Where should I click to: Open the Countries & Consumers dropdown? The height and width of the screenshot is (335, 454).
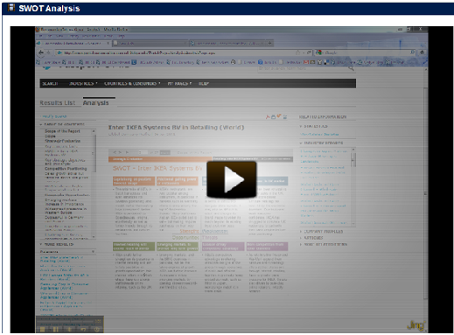point(132,84)
